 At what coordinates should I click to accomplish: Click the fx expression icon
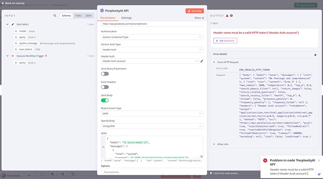103,147
